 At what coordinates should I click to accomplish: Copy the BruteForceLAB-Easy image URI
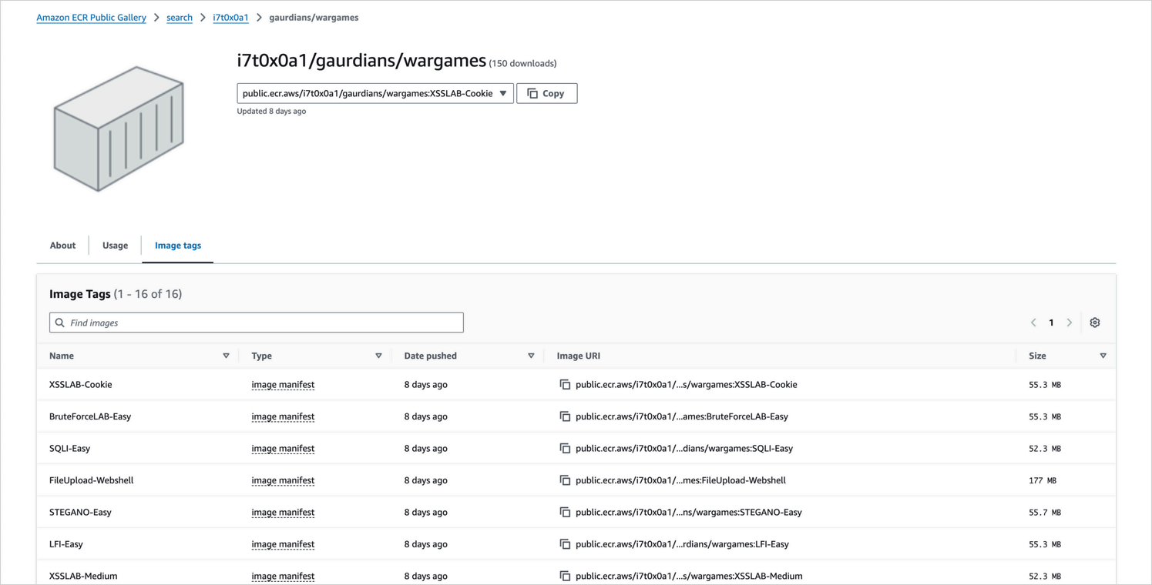565,416
